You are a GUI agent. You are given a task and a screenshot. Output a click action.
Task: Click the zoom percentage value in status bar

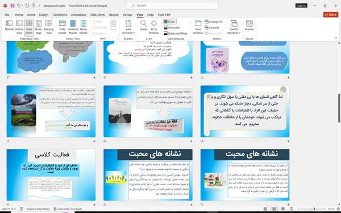pyautogui.click(x=331, y=209)
